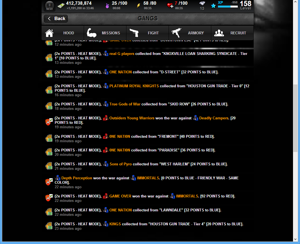Open the Outsiders Young Warriors gang link
The width and height of the screenshot is (300, 244).
132,118
